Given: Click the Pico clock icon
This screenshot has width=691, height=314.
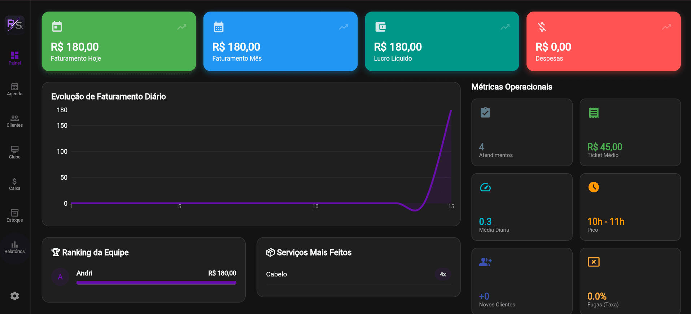Looking at the screenshot, I should (x=594, y=187).
